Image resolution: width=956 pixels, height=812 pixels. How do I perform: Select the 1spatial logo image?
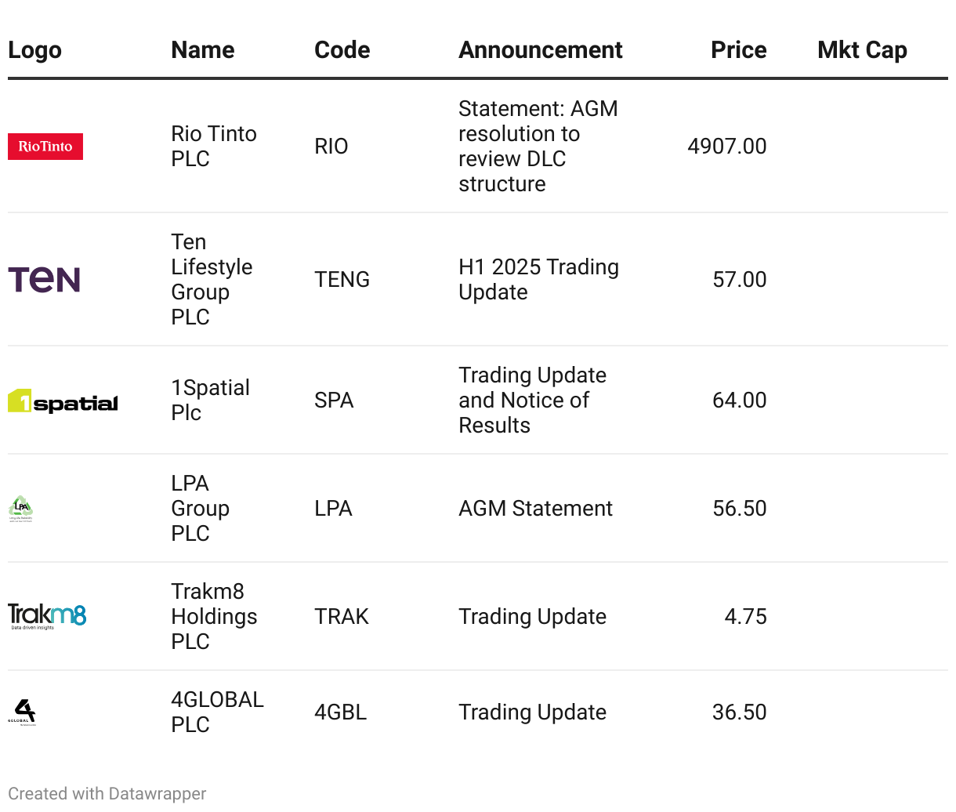coord(63,401)
